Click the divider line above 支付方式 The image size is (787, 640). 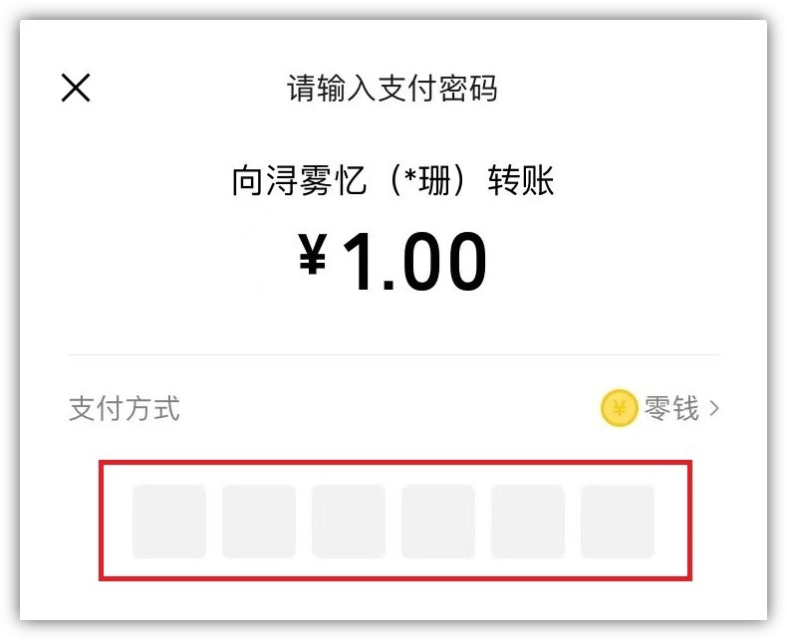[393, 354]
